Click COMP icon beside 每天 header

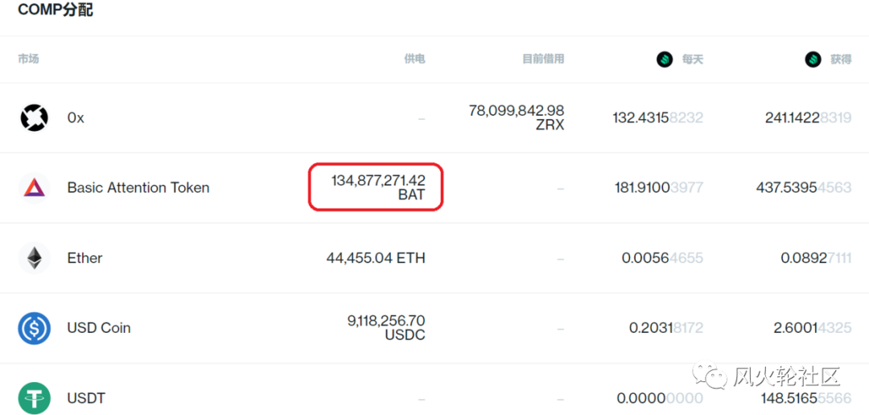point(665,60)
